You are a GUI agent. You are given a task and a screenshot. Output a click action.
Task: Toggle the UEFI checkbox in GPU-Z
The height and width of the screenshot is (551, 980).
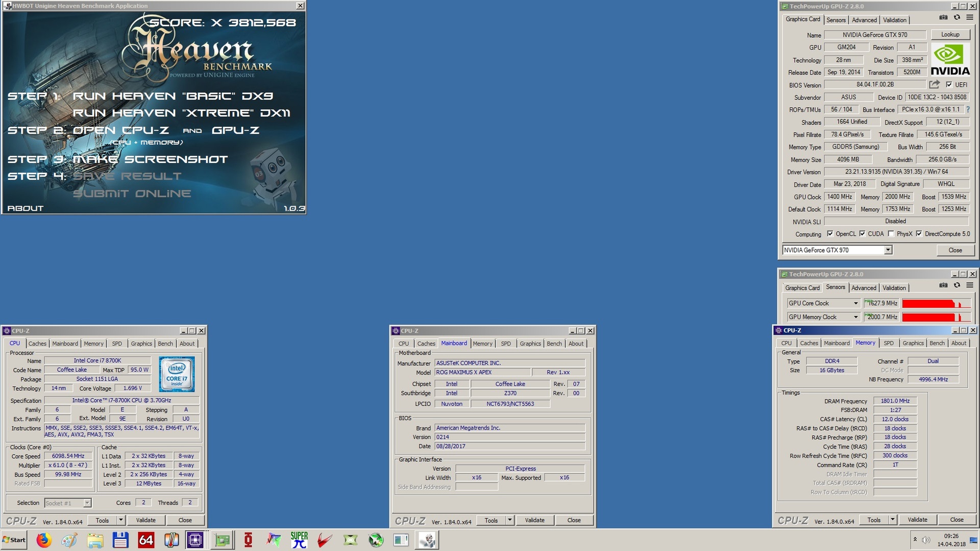949,85
